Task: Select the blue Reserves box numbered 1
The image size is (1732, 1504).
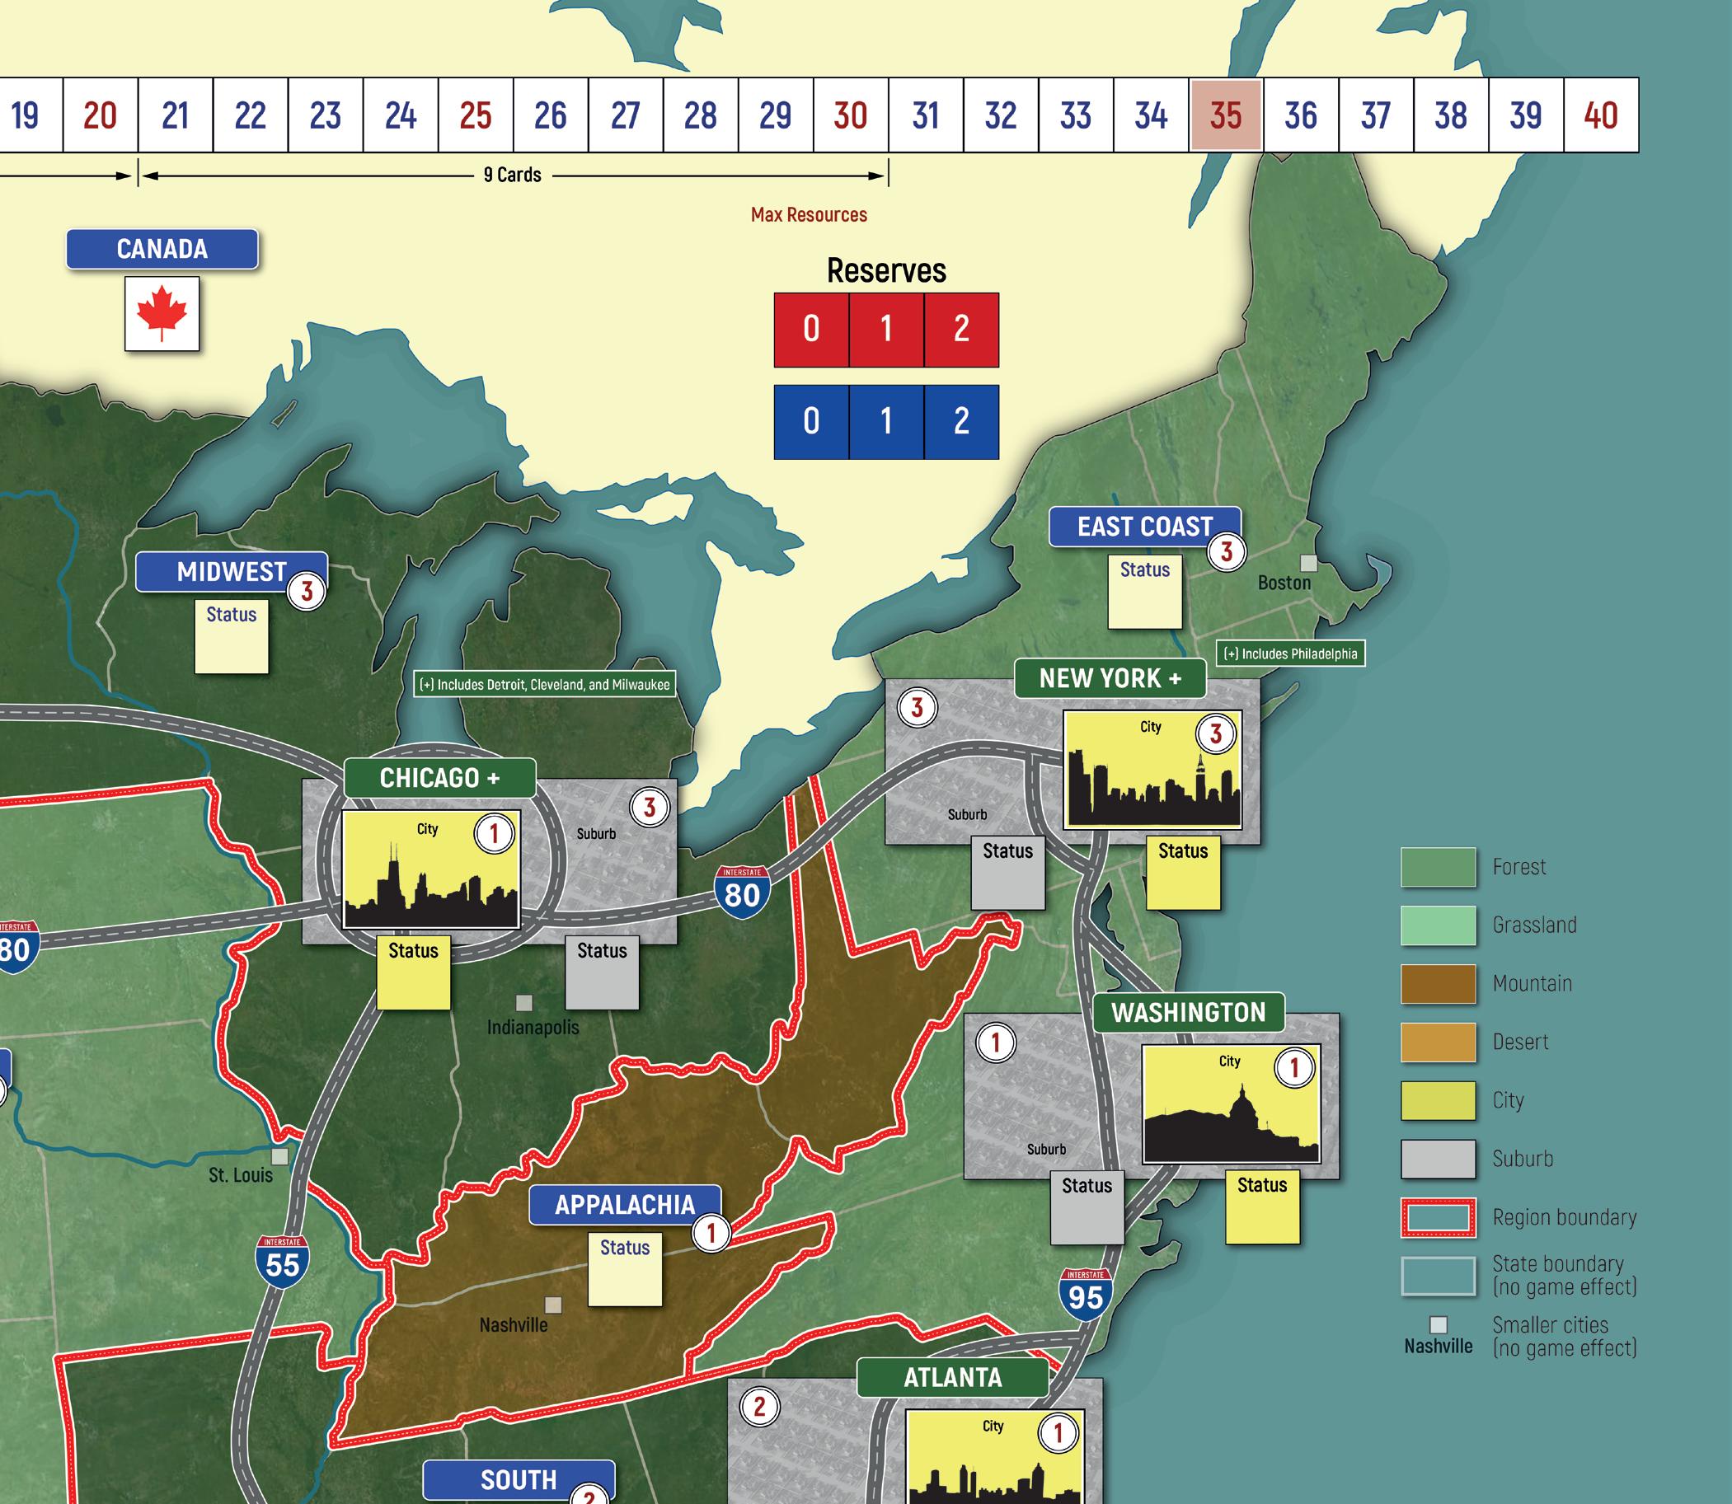Action: (885, 421)
